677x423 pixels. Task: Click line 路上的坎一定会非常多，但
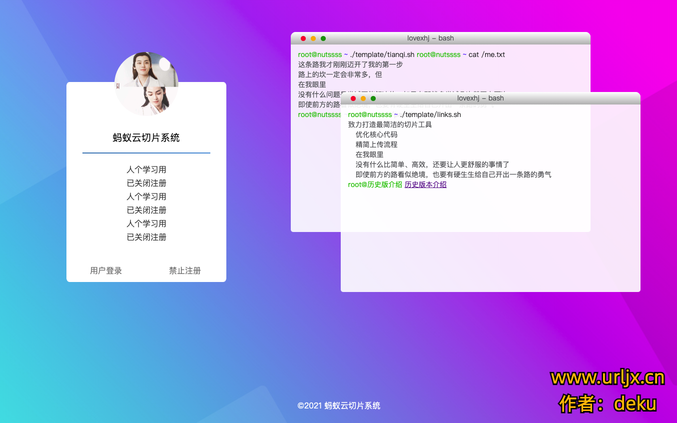pyautogui.click(x=340, y=74)
